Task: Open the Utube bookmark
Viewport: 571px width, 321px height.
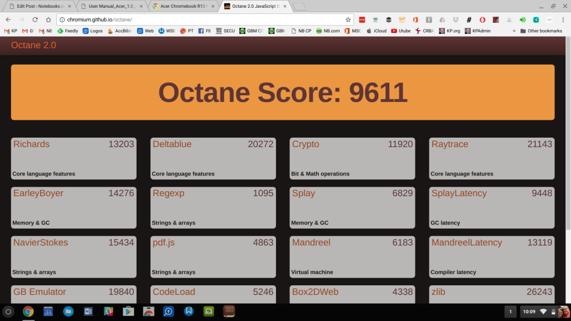Action: pos(400,31)
